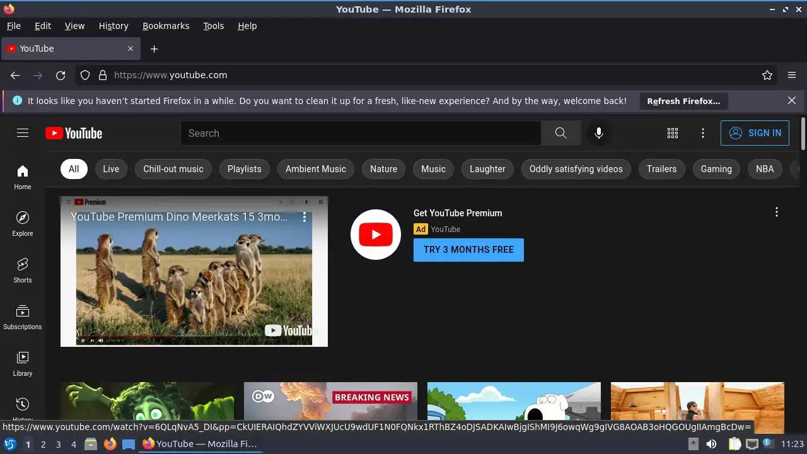Focus the YouTube search box

coord(361,133)
